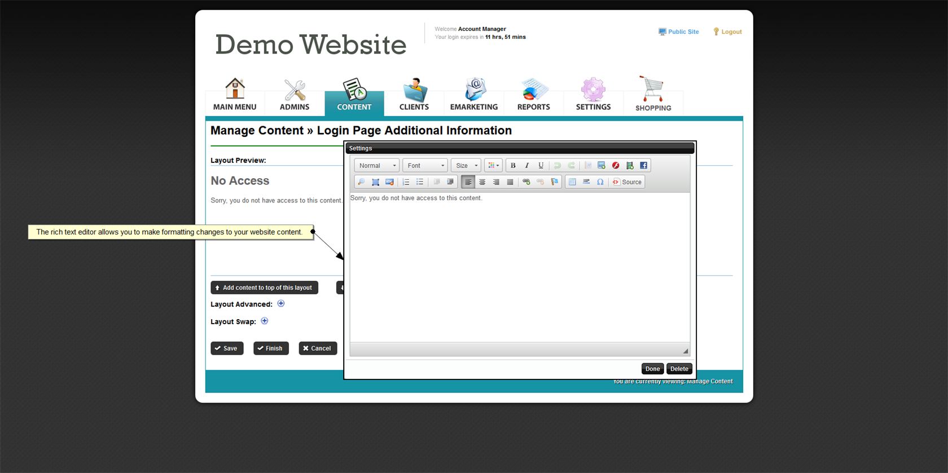Insert special character with Omega icon
Image resolution: width=948 pixels, height=473 pixels.
[600, 182]
